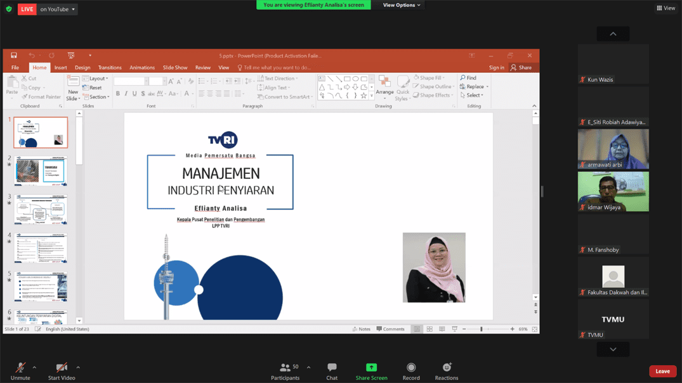Open Shape Effects dropdown
This screenshot has width=682, height=383.
(434, 95)
